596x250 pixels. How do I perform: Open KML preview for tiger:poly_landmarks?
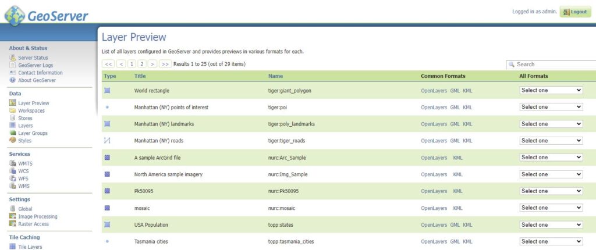(x=467, y=124)
